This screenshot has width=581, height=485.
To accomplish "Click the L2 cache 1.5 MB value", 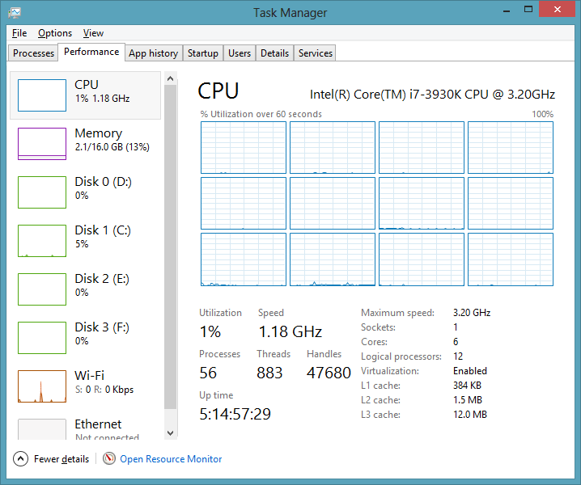I will coord(468,400).
